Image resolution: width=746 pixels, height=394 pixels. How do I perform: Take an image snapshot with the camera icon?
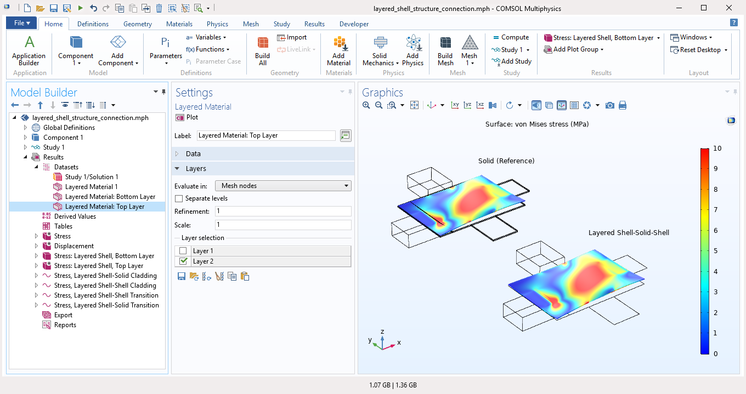click(x=610, y=105)
